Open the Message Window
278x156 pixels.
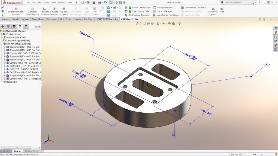pyautogui.click(x=164, y=8)
